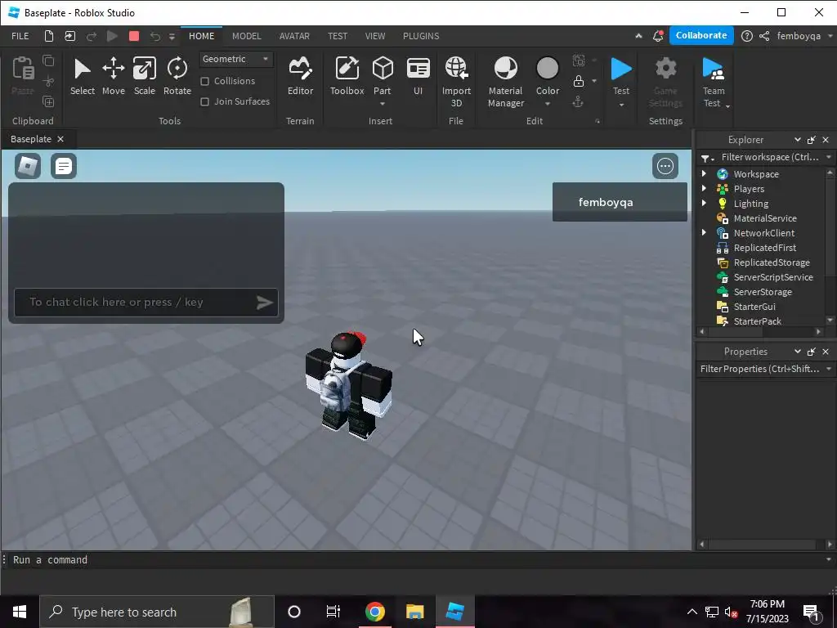Screen dimensions: 837x628
Task: Switch to the TEST tab
Action: pos(338,36)
